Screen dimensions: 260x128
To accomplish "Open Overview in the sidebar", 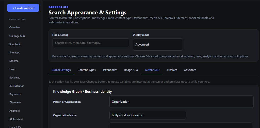I will click(x=15, y=27).
